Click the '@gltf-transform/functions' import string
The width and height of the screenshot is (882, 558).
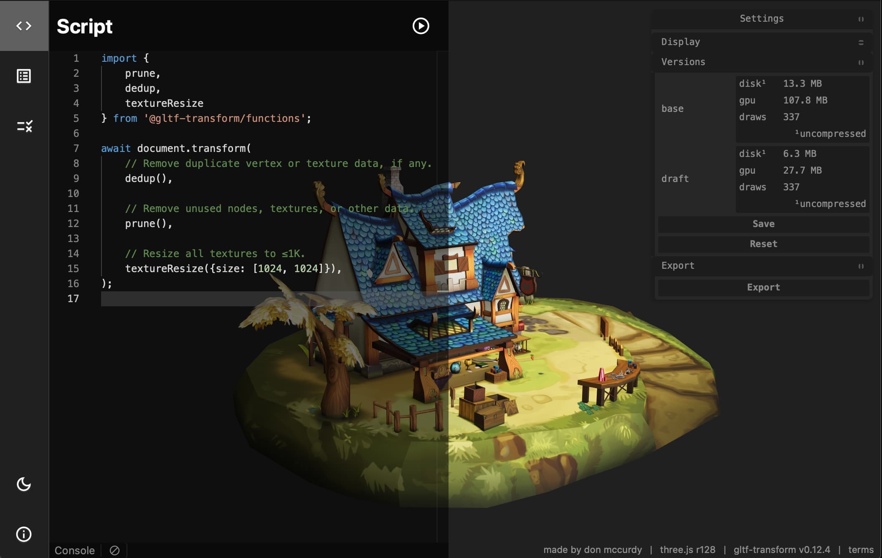pyautogui.click(x=225, y=119)
